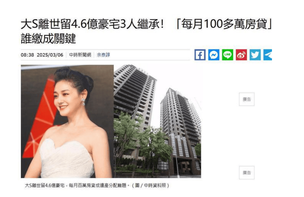Screen dimensions: 304x197
Task: Click the publish time 08:38
Action: (x=27, y=55)
